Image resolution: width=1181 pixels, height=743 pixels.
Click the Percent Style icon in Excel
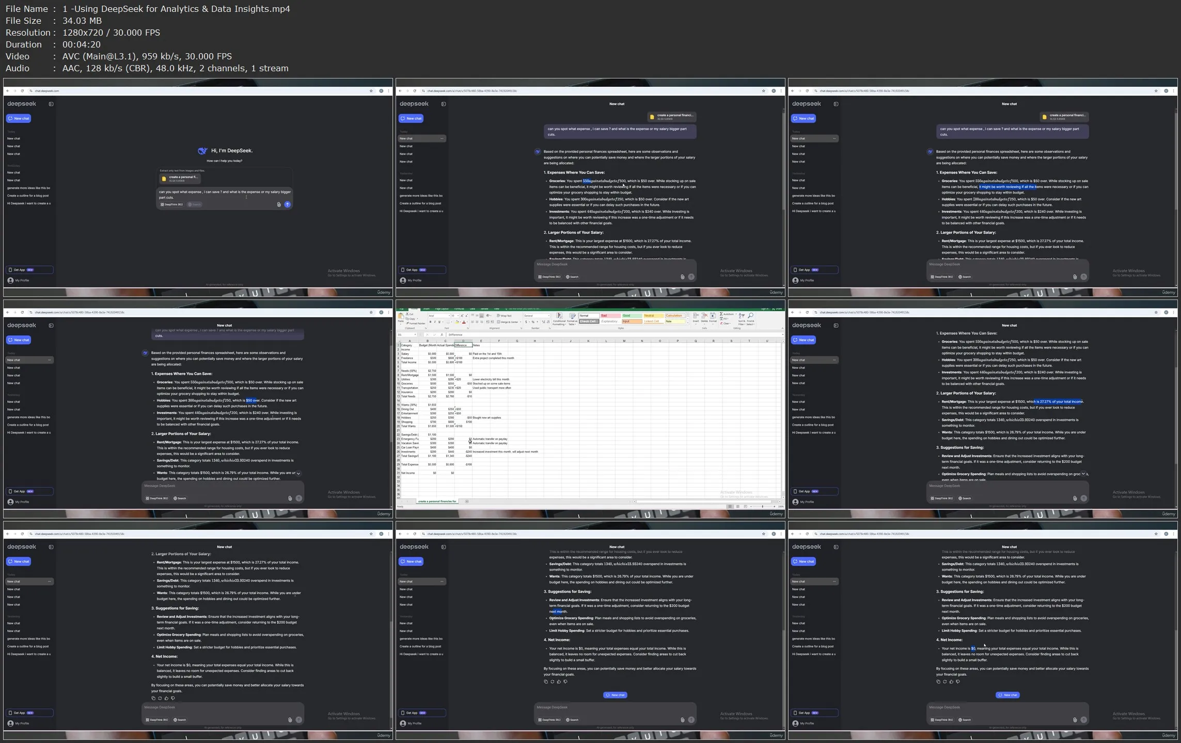[x=533, y=322]
